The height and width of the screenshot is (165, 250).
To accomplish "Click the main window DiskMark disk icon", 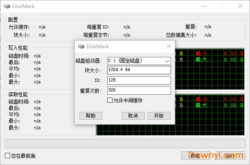I will point(7,6).
